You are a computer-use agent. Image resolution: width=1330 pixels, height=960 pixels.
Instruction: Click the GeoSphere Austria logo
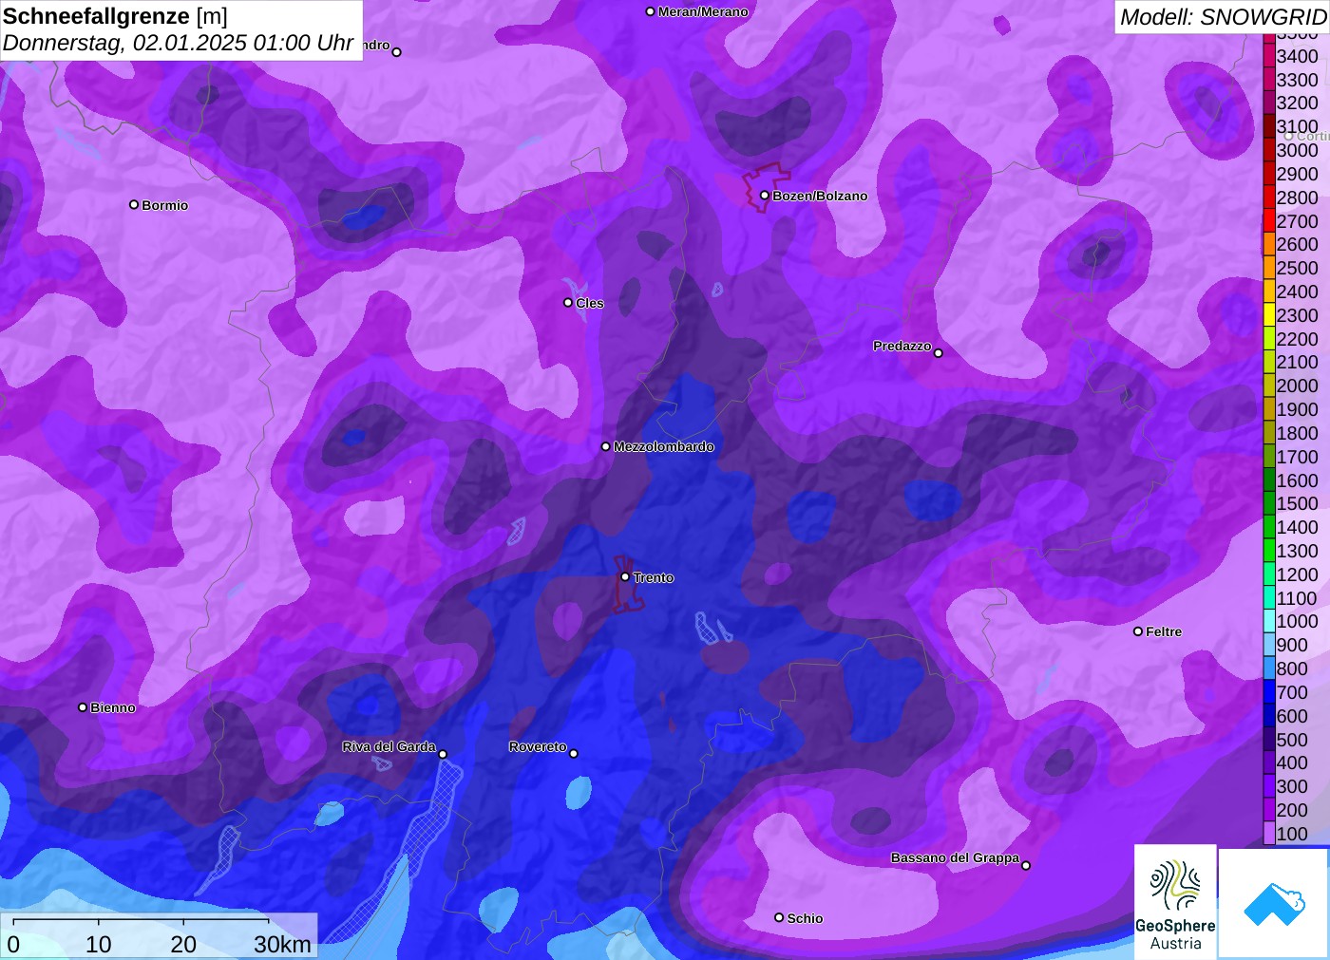pos(1175,902)
